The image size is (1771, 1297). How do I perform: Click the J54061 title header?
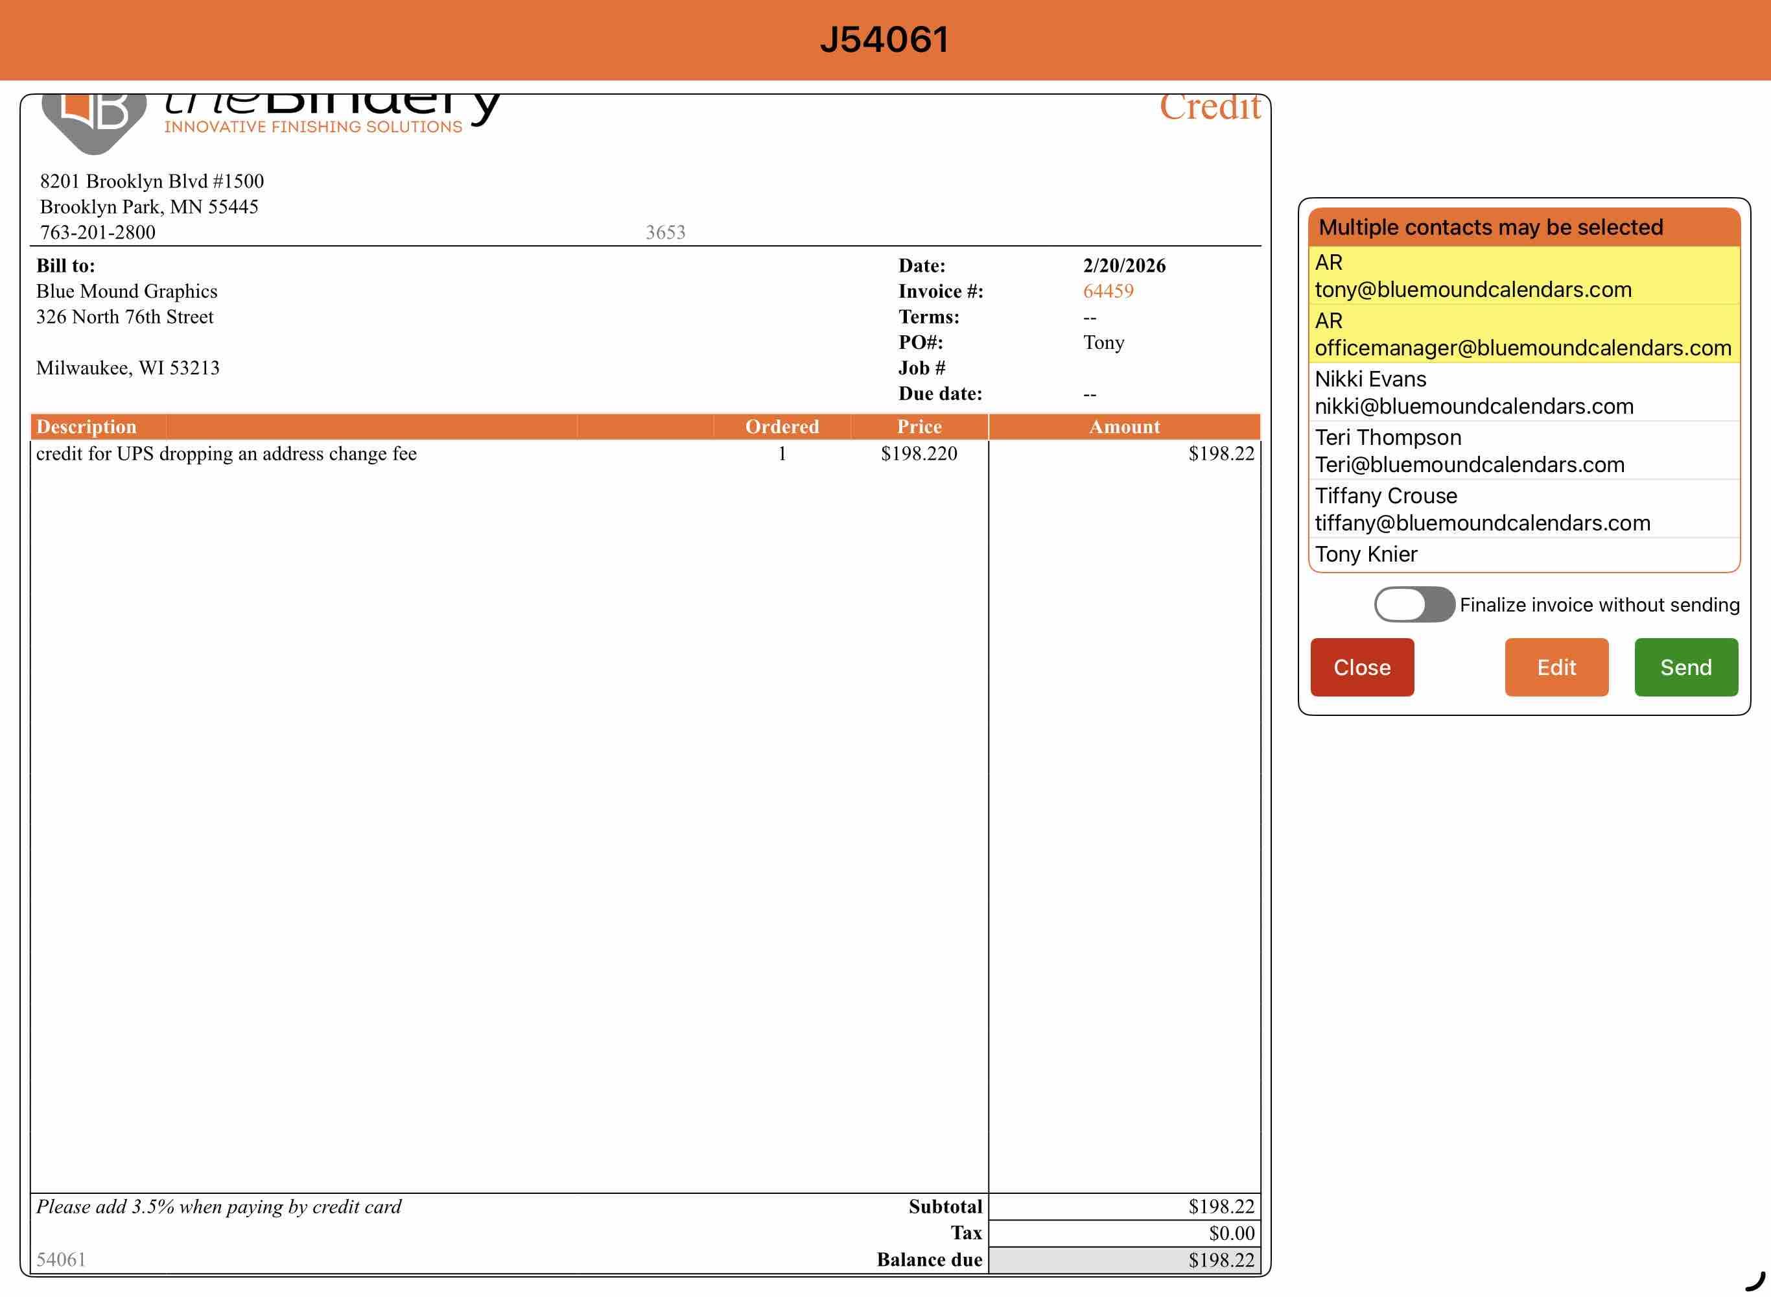pyautogui.click(x=884, y=40)
